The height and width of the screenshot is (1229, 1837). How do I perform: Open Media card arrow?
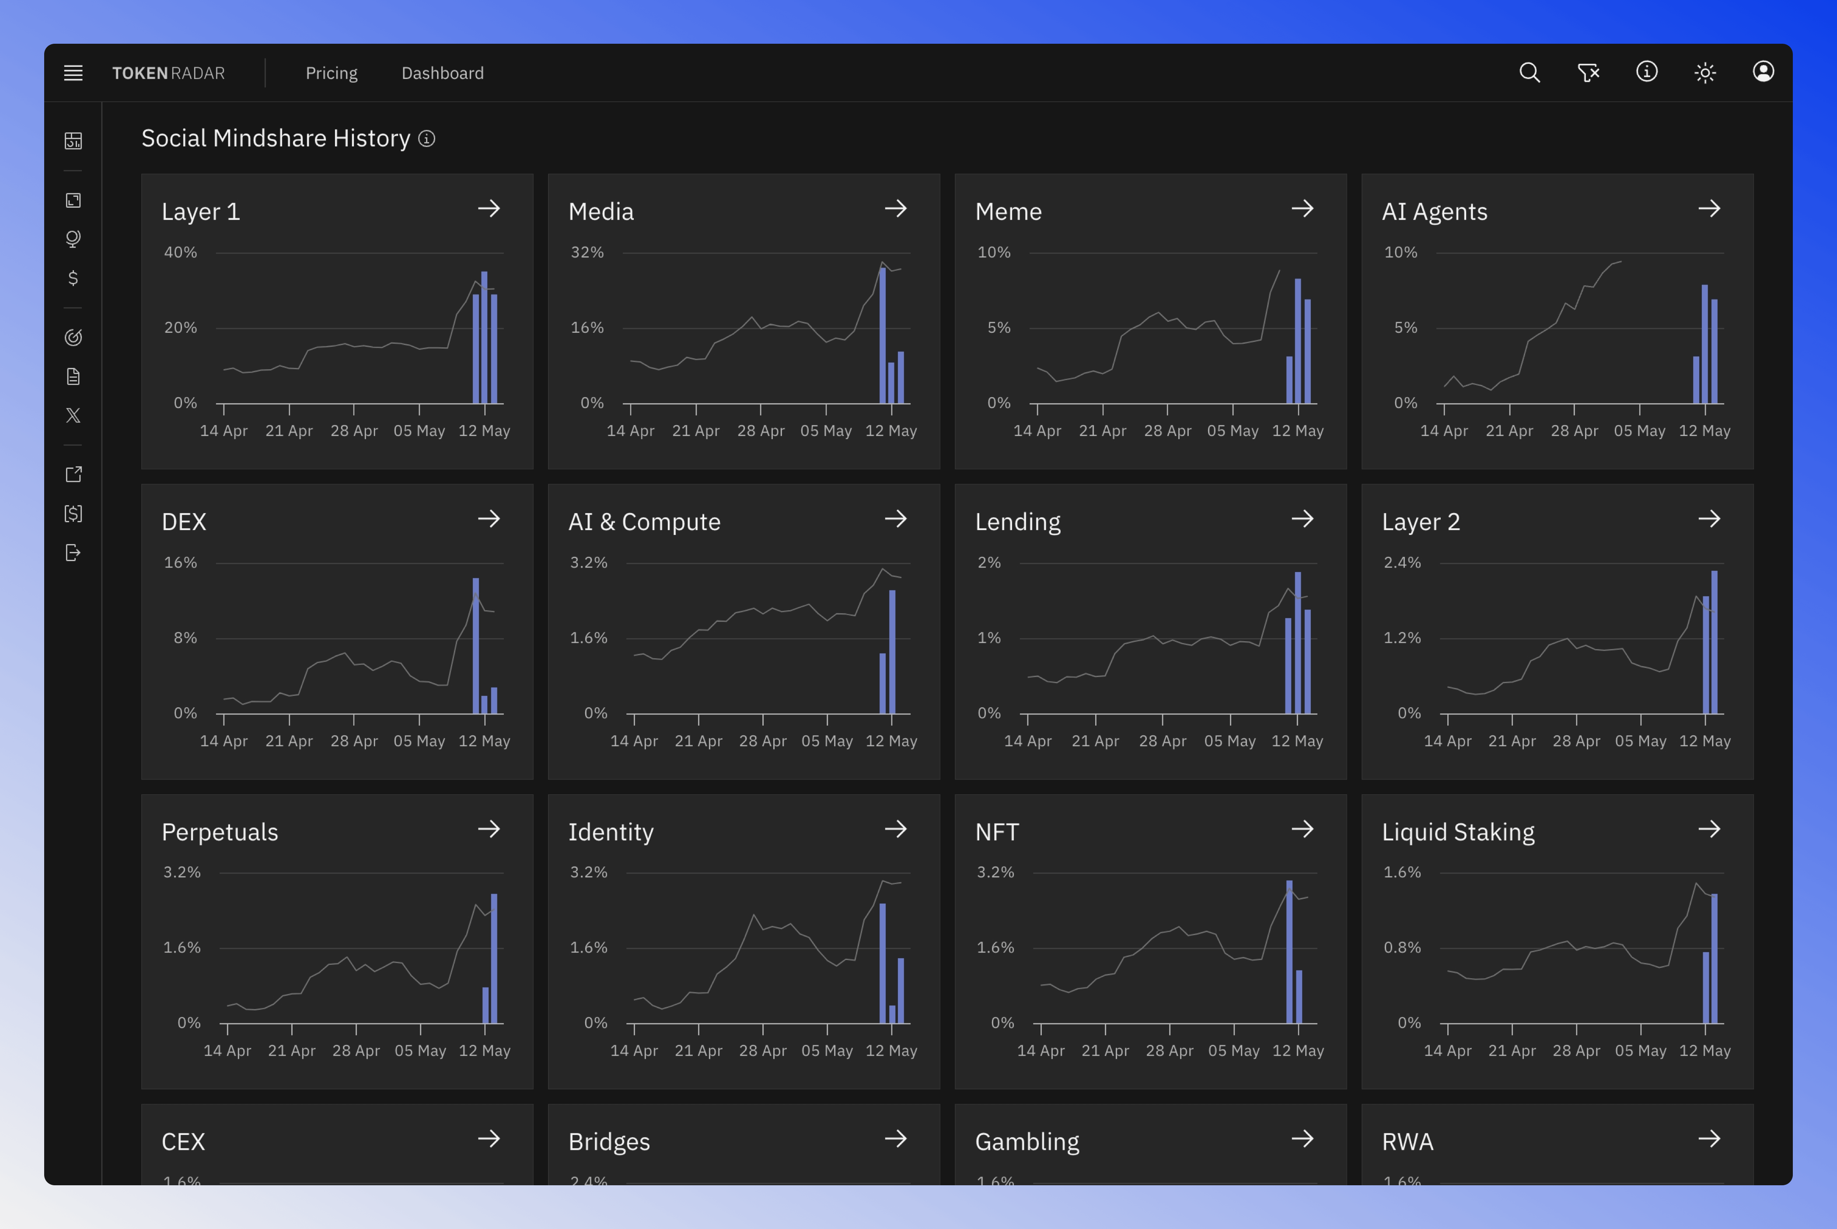pos(896,209)
